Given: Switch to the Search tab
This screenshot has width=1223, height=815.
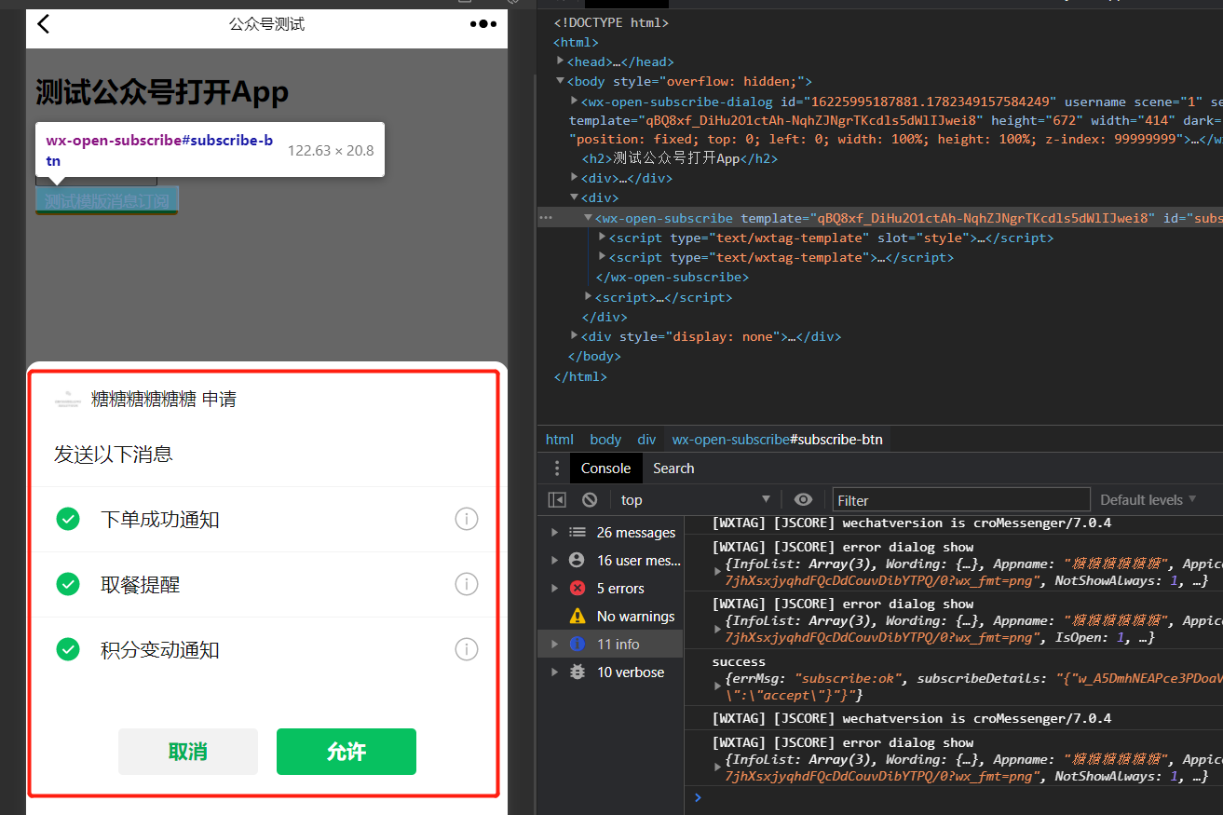Looking at the screenshot, I should pos(673,469).
